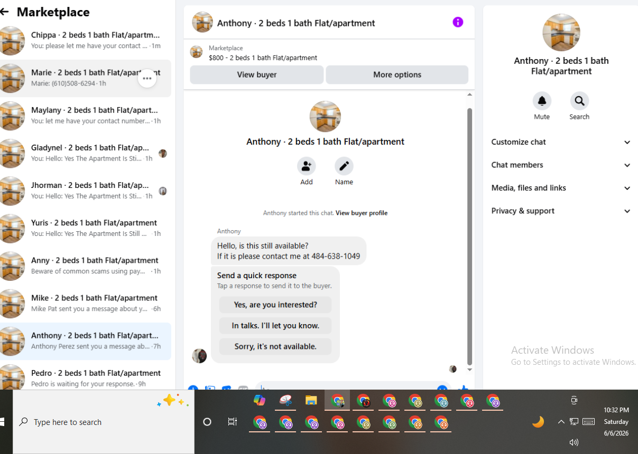Edit the chat name with pencil icon
The image size is (638, 454).
point(344,166)
